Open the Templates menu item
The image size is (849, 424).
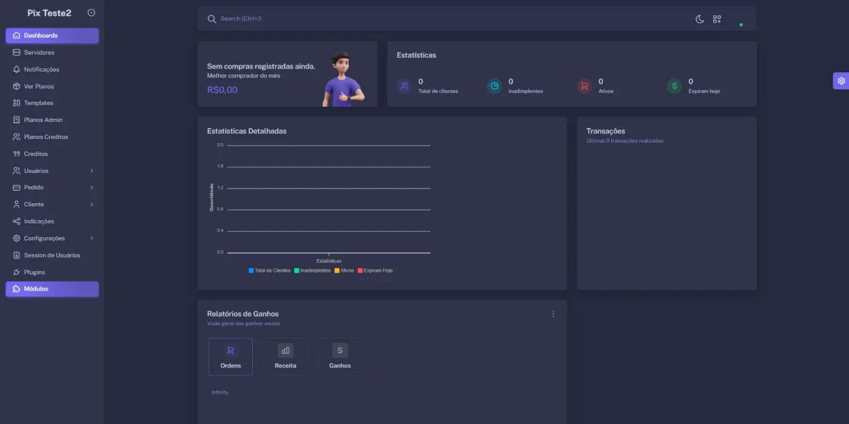coord(52,103)
